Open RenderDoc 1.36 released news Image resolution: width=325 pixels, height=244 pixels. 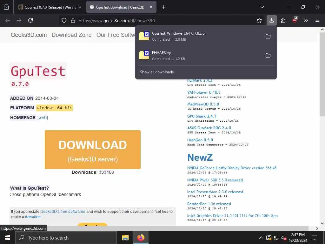pyautogui.click(x=209, y=204)
